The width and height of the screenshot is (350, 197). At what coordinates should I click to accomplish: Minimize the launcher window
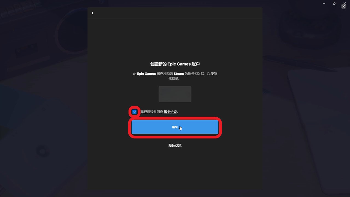tap(324, 3)
